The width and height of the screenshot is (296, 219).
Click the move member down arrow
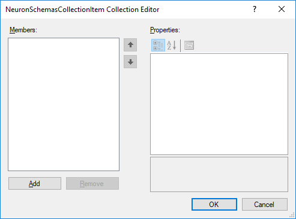tap(130, 62)
